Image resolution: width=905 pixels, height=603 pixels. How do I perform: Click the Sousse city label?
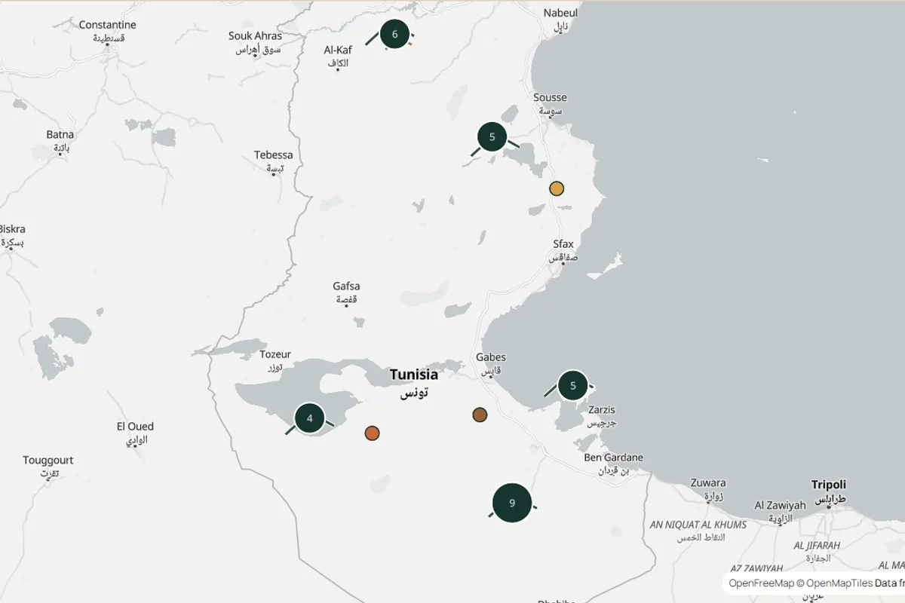tap(550, 104)
